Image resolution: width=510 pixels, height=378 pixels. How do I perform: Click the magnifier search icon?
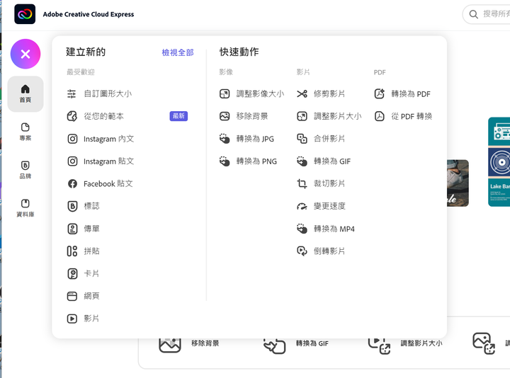[474, 14]
